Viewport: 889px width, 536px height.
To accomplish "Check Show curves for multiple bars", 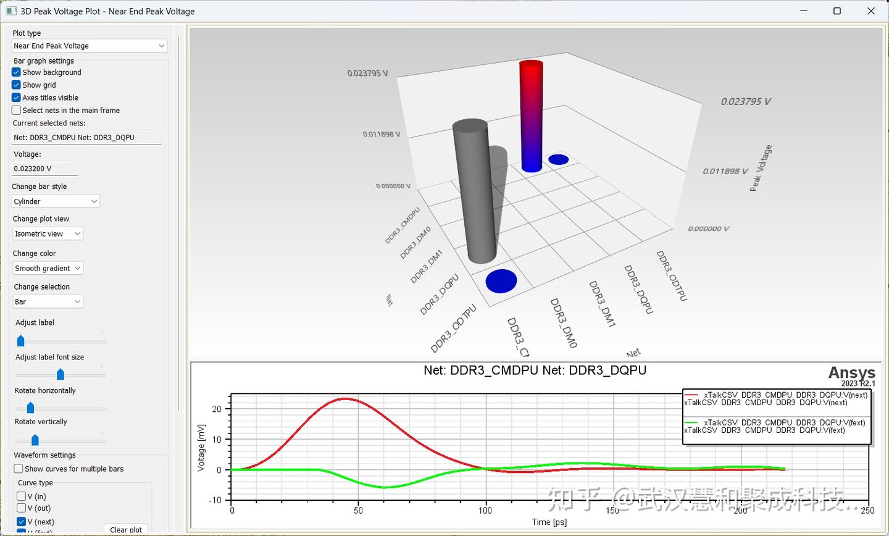I will [19, 469].
